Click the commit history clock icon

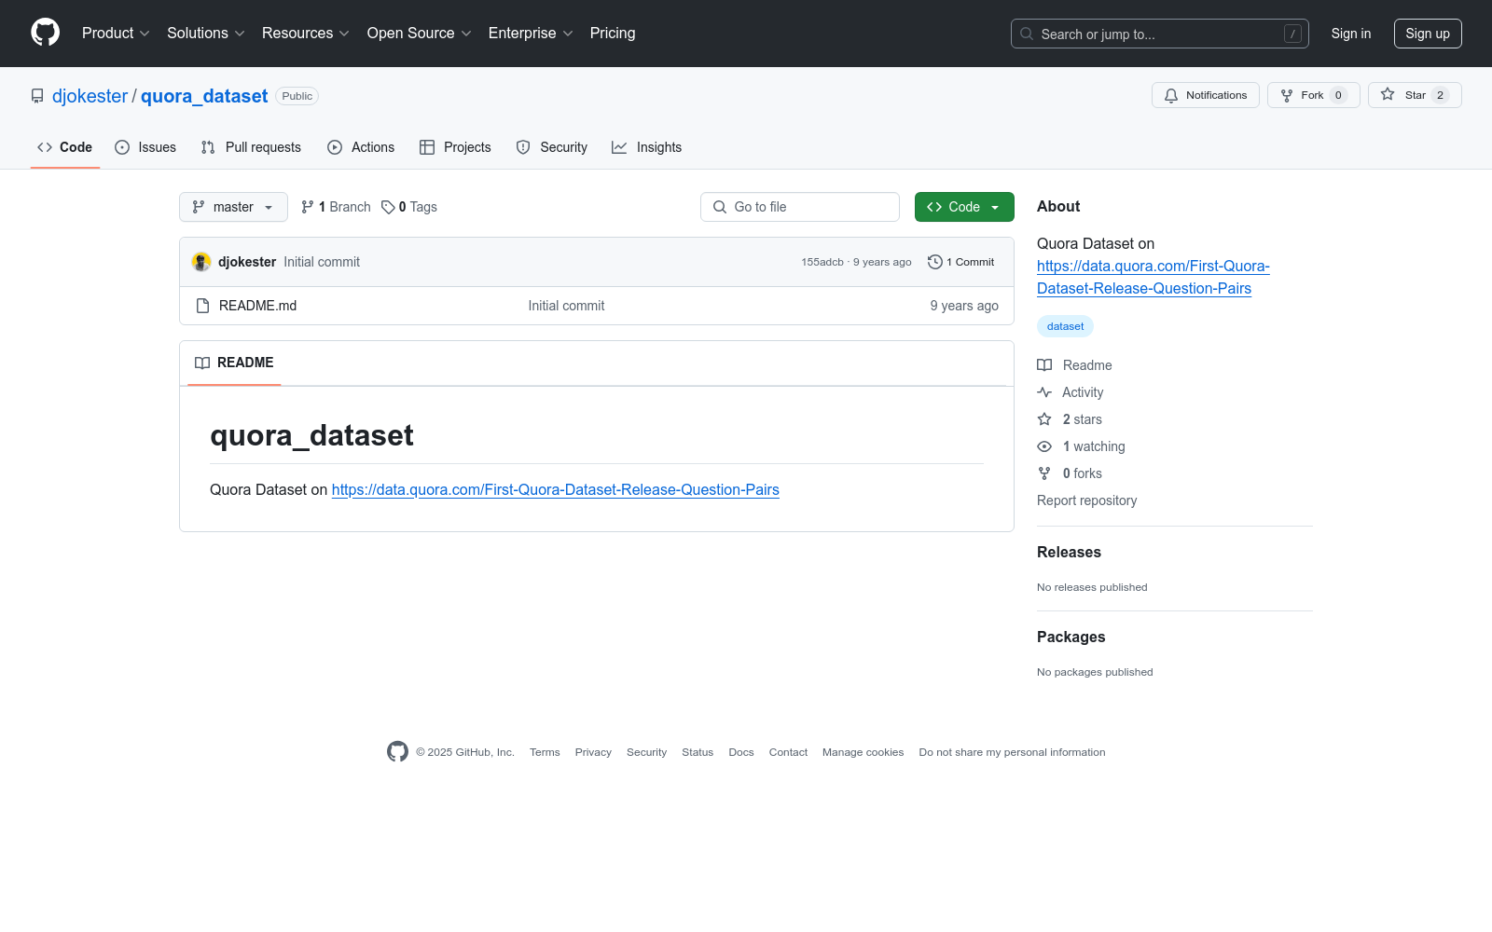tap(934, 262)
